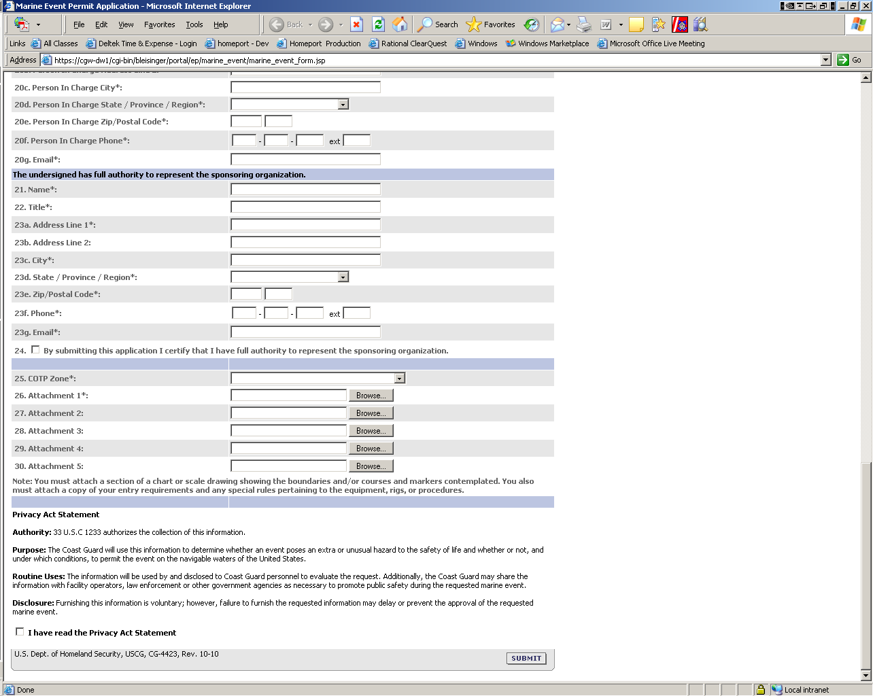Browse for Attachment 3 file
Viewport: 873px width, 696px height.
[371, 431]
